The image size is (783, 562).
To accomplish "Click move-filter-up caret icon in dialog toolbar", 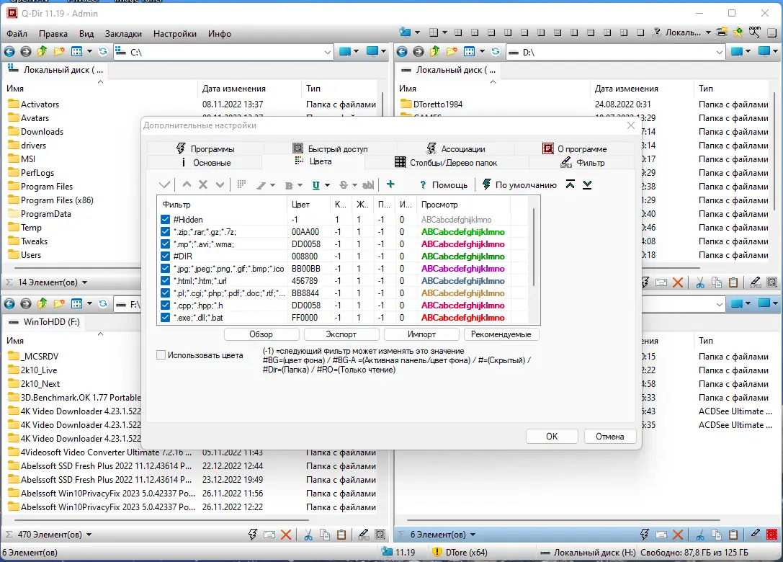I will [187, 184].
